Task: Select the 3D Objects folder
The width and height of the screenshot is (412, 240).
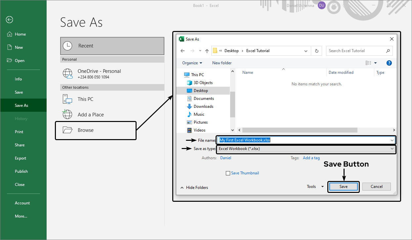Action: click(203, 83)
